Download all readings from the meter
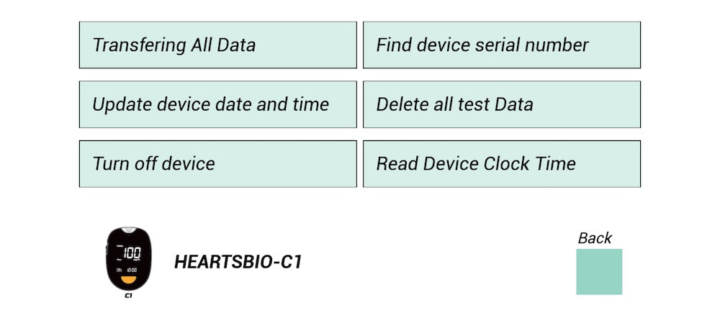This screenshot has height=331, width=720. [217, 45]
